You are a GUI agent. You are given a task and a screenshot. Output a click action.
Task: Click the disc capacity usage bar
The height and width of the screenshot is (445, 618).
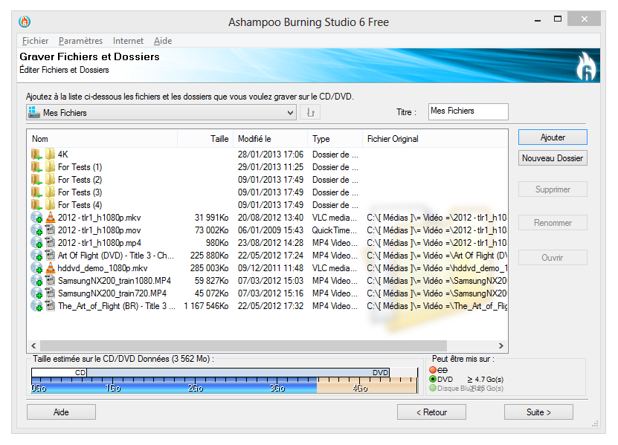(x=225, y=380)
